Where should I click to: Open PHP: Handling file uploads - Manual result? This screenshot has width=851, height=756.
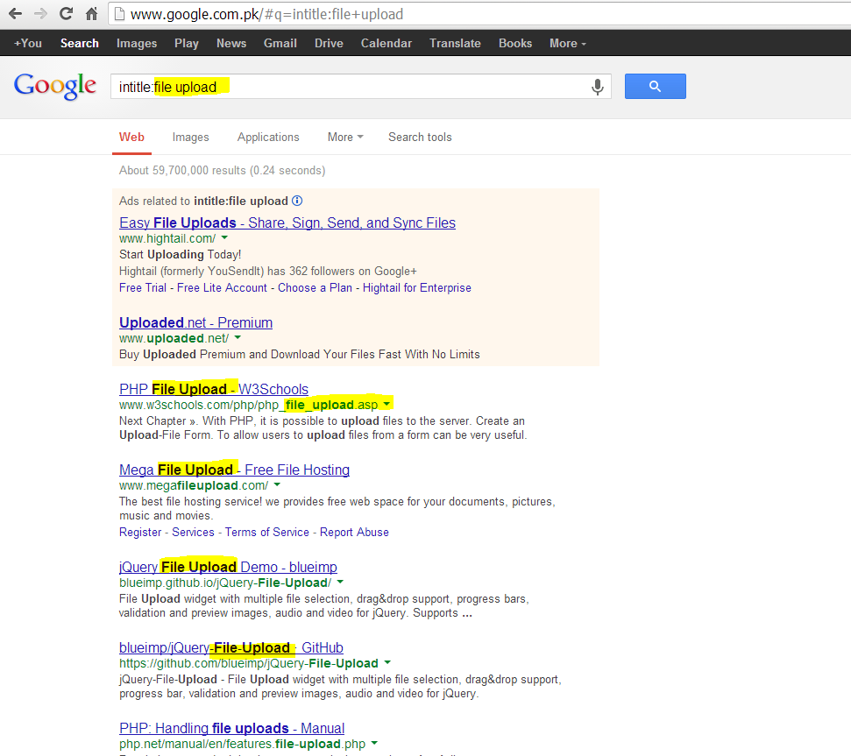click(x=231, y=728)
